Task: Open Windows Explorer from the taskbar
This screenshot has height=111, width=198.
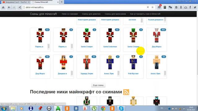Action: click(x=13, y=108)
